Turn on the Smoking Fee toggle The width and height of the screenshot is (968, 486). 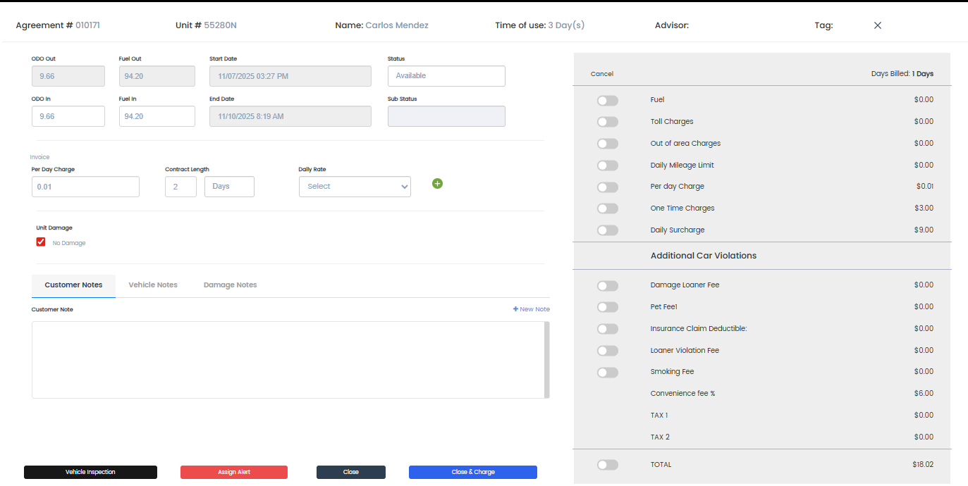(x=607, y=373)
